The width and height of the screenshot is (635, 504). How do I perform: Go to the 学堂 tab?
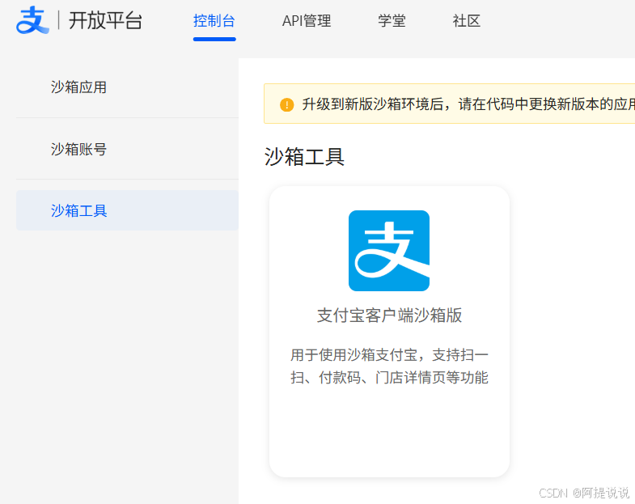pos(392,21)
